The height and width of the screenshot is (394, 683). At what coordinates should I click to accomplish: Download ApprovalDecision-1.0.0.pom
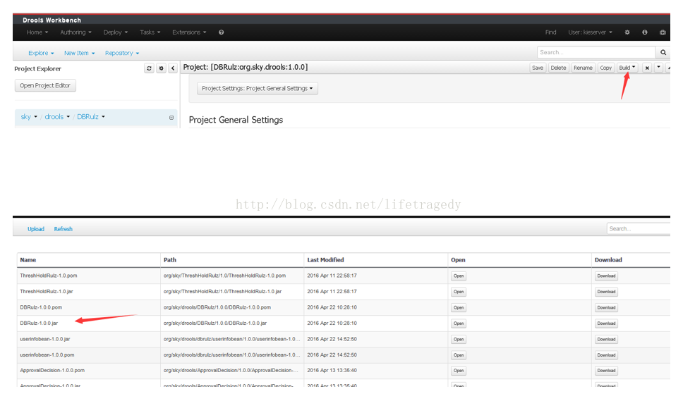click(x=606, y=371)
